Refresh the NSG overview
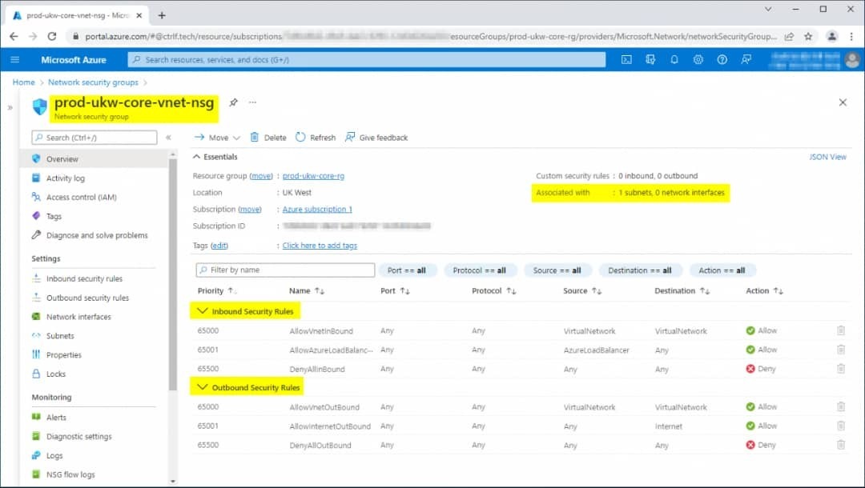 pyautogui.click(x=316, y=138)
